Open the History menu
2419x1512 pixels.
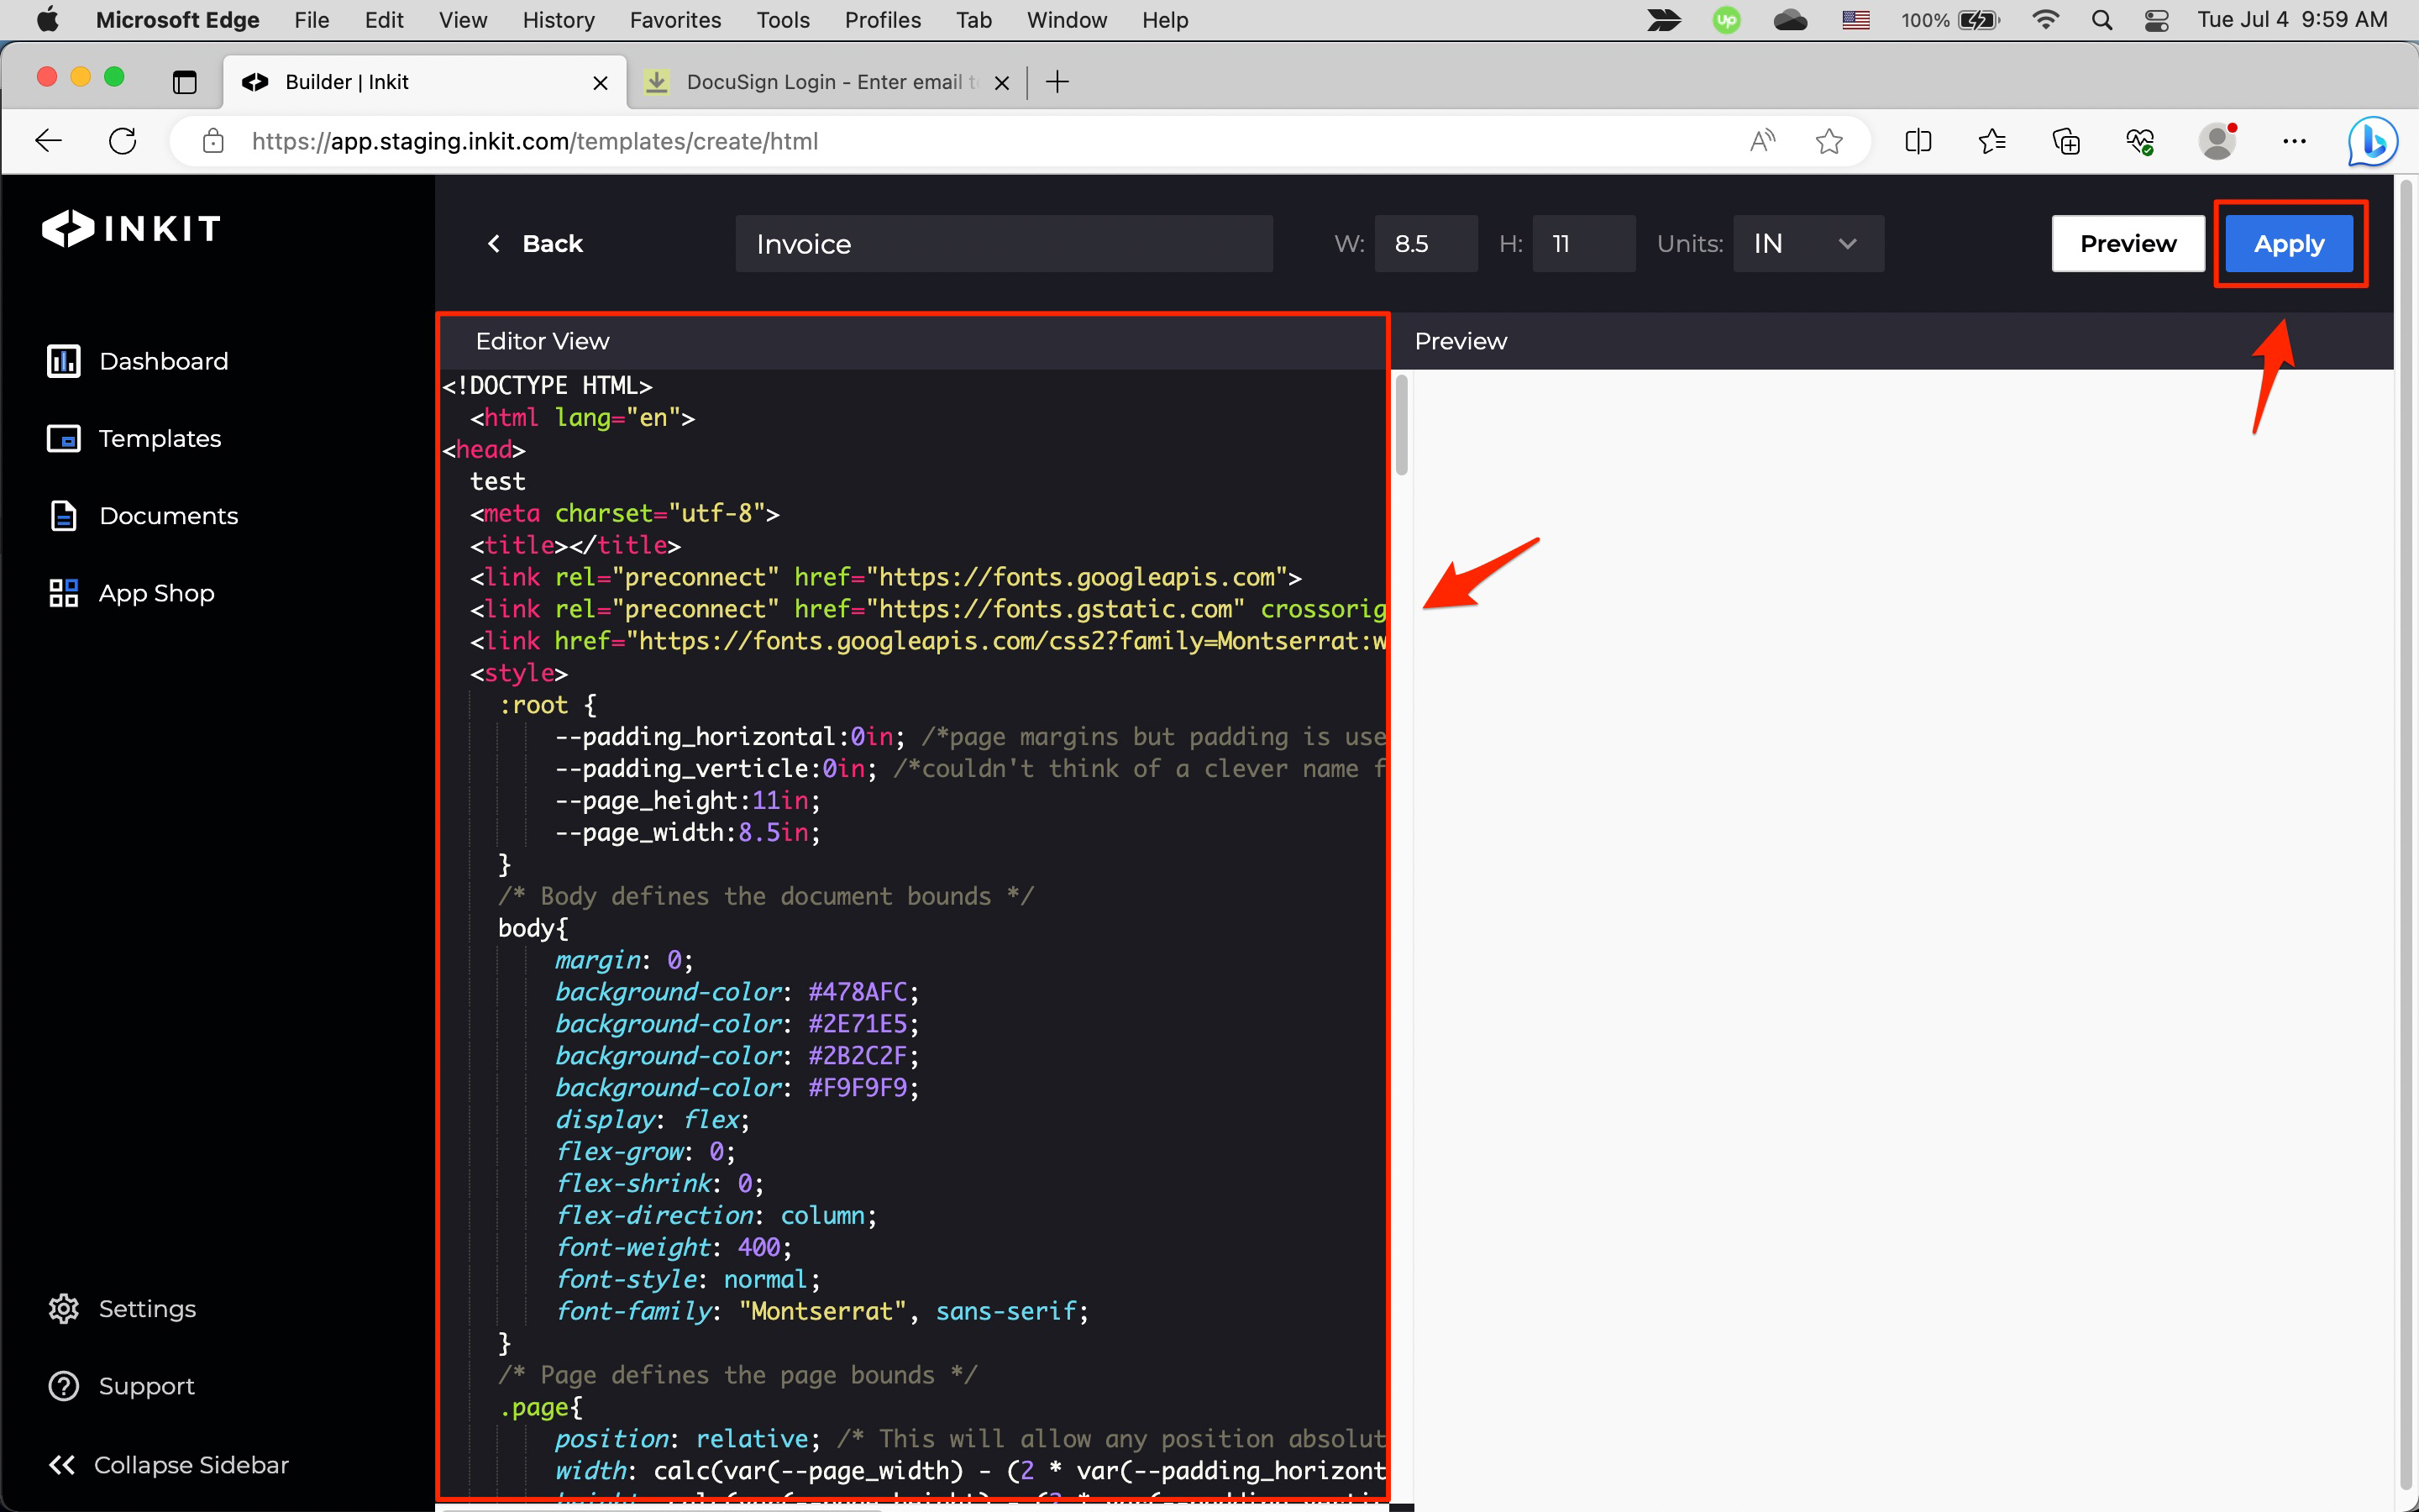pyautogui.click(x=558, y=20)
